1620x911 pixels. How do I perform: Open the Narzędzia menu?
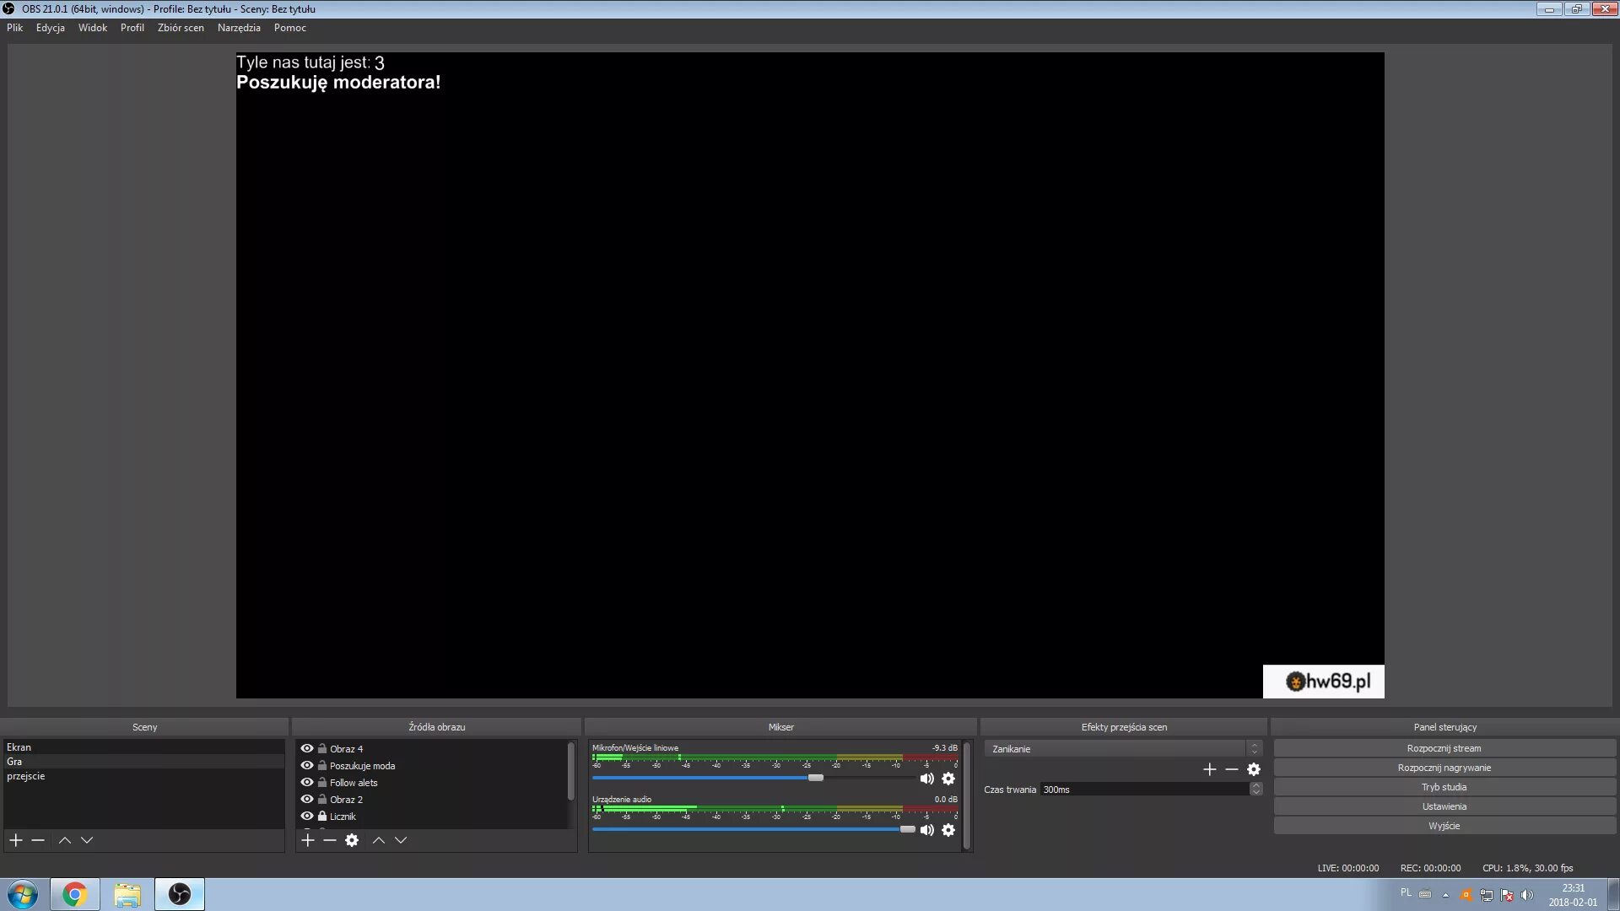(x=239, y=27)
